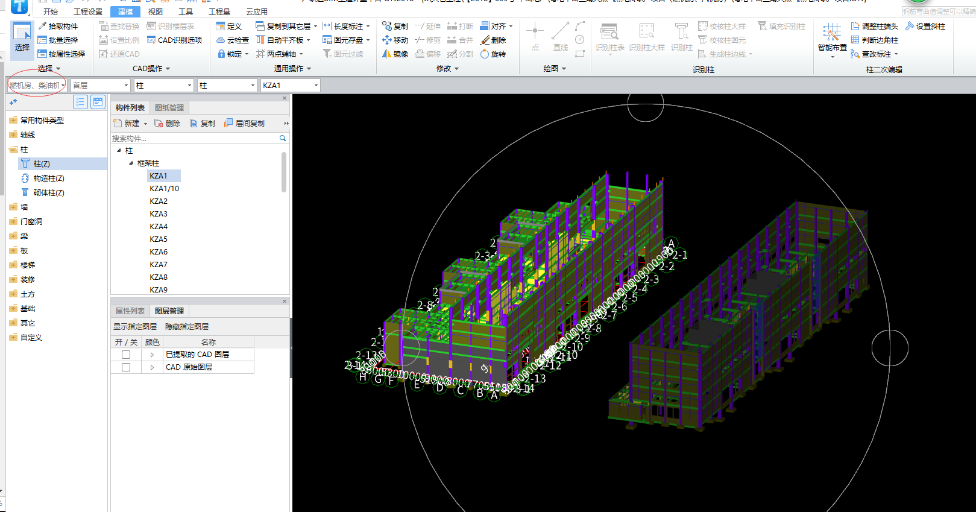Activate the 旋转 rotate tool
This screenshot has width=976, height=512.
coord(493,54)
